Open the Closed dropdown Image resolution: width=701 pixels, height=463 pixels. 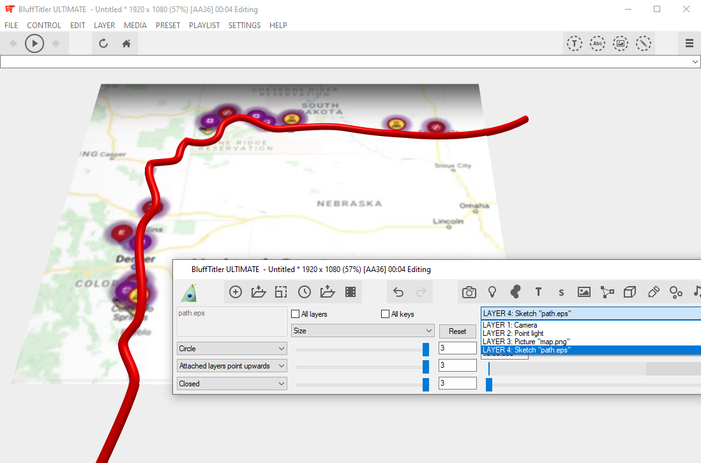232,384
